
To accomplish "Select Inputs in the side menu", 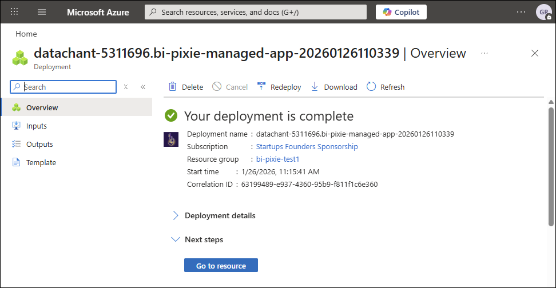I will click(x=37, y=126).
